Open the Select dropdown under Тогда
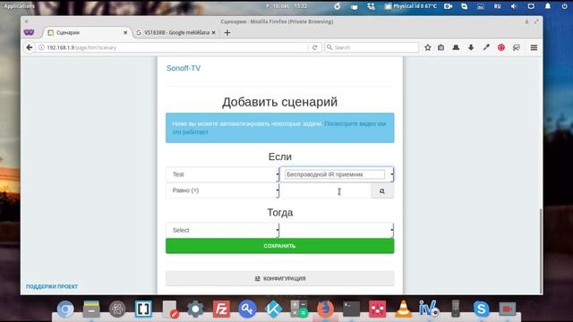The width and height of the screenshot is (573, 322). click(223, 231)
